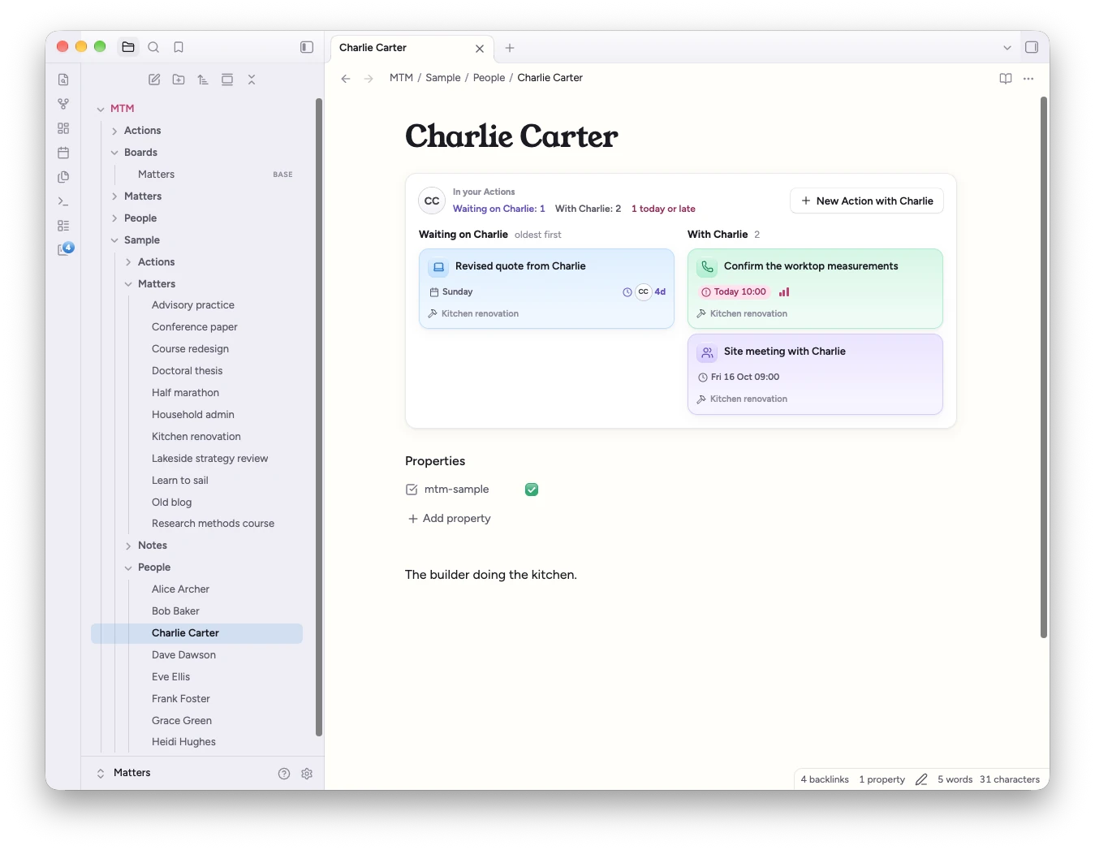Create a new folder icon
This screenshot has height=850, width=1095.
tap(179, 80)
